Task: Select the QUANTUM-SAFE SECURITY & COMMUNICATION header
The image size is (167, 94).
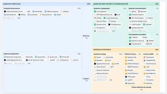Action: (x=126, y=4)
